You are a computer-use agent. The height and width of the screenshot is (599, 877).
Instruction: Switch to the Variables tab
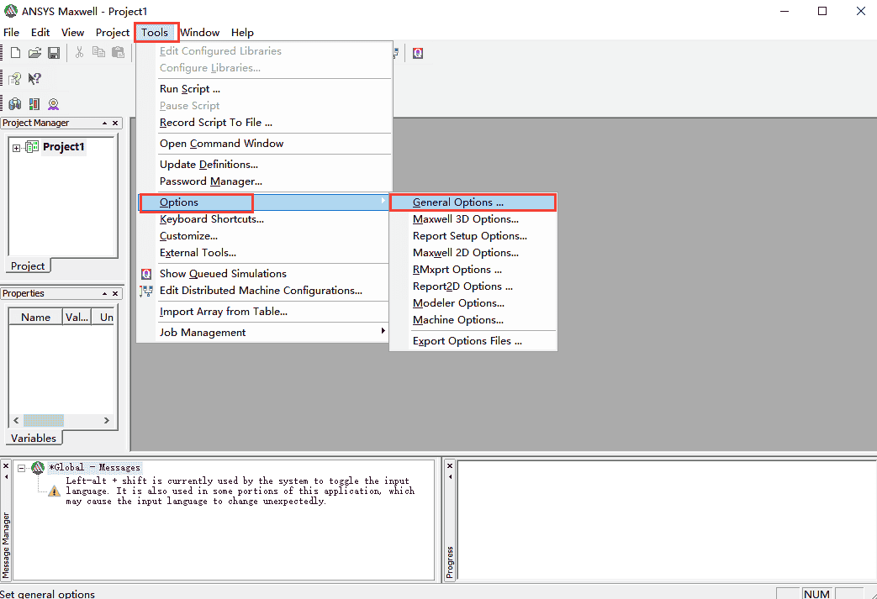coord(34,438)
